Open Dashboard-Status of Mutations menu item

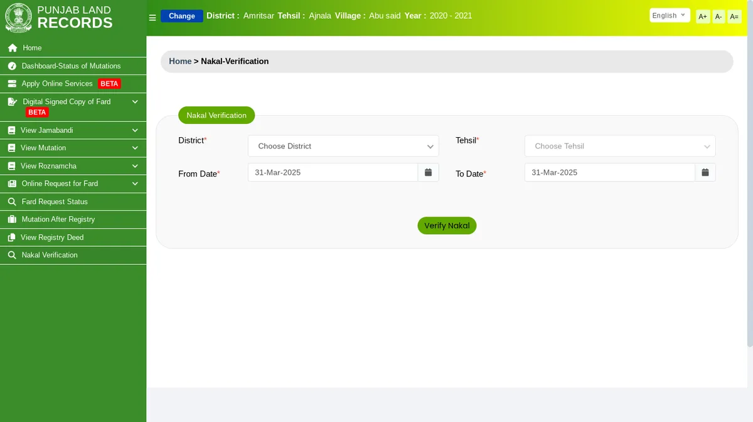tap(71, 66)
